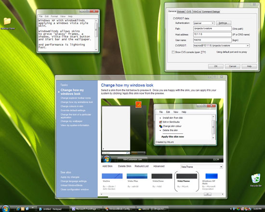Open the Desktop Items folder icon
The width and height of the screenshot is (265, 212).
7,21
